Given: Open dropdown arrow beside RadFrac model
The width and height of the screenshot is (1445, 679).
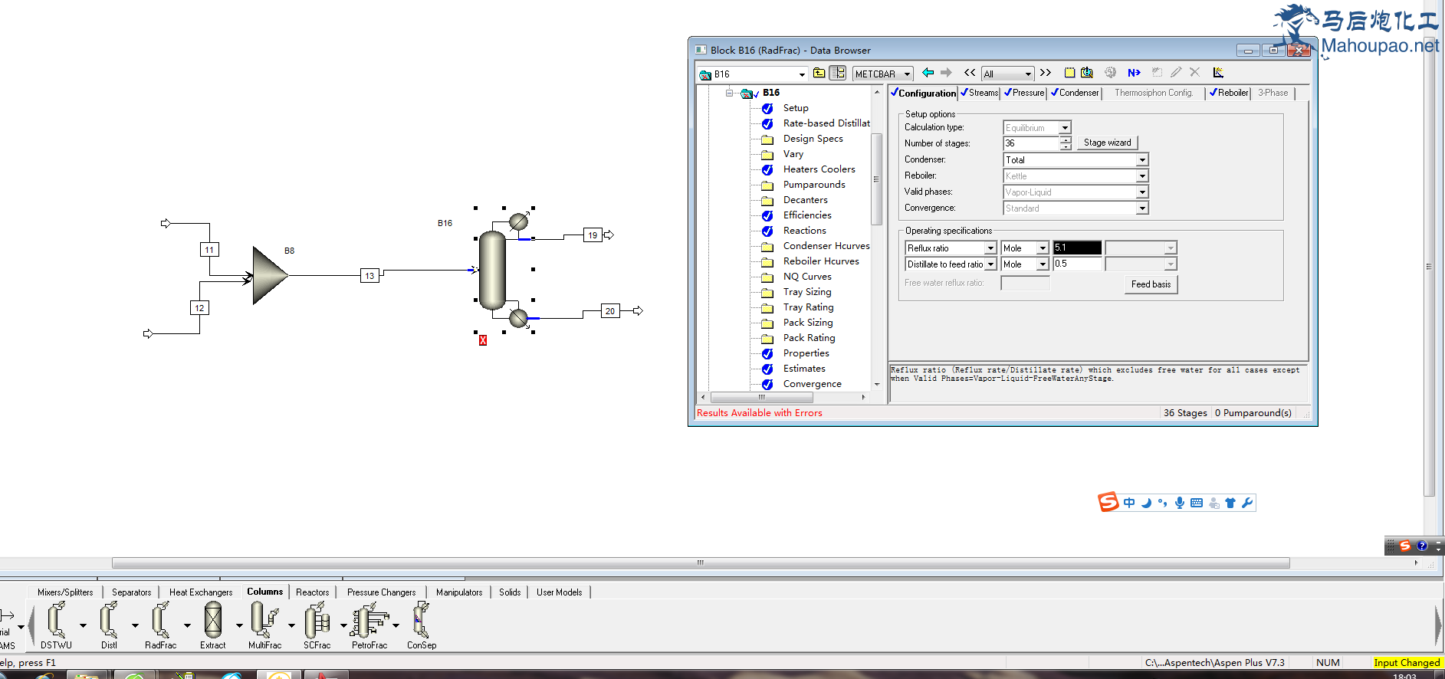Looking at the screenshot, I should pos(187,625).
